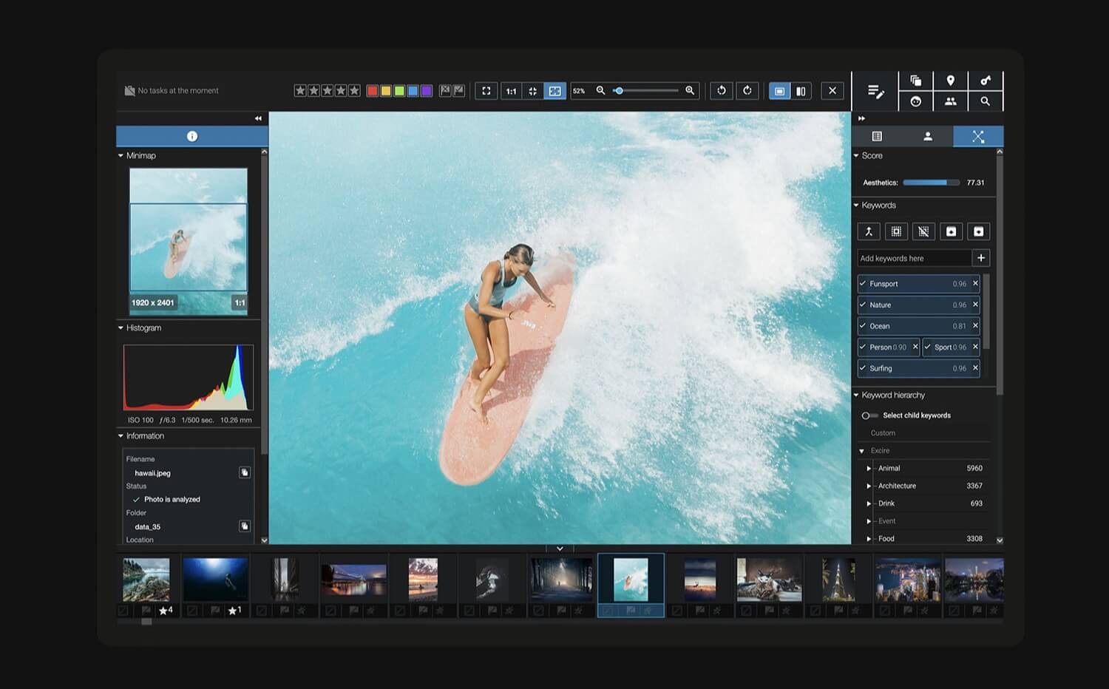Uncheck the Surfing keyword

tap(863, 368)
